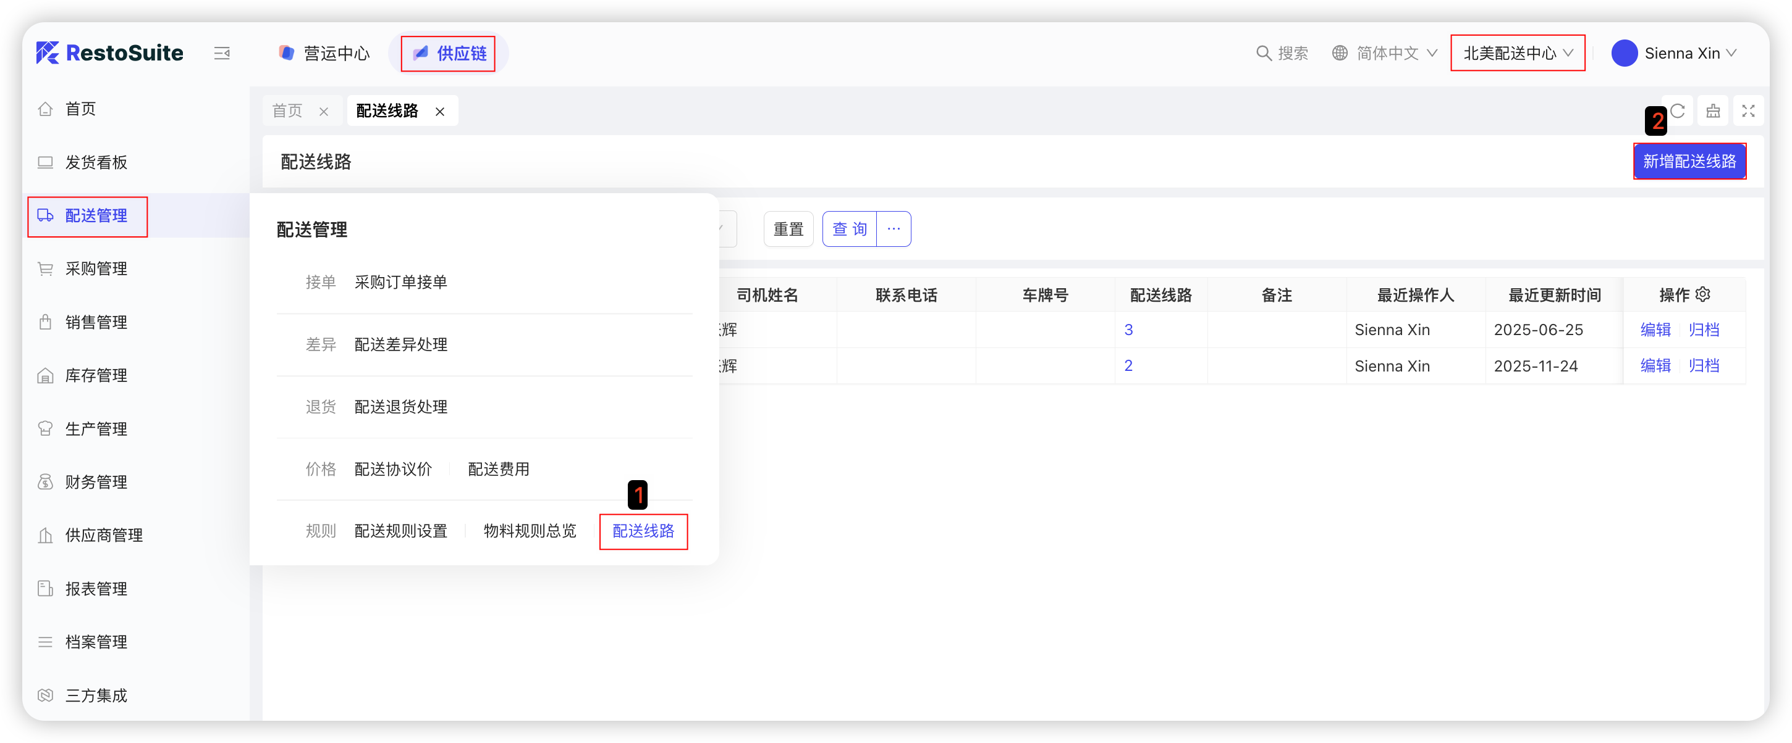Click the fullscreen expand icon
This screenshot has height=743, width=1792.
(x=1748, y=111)
